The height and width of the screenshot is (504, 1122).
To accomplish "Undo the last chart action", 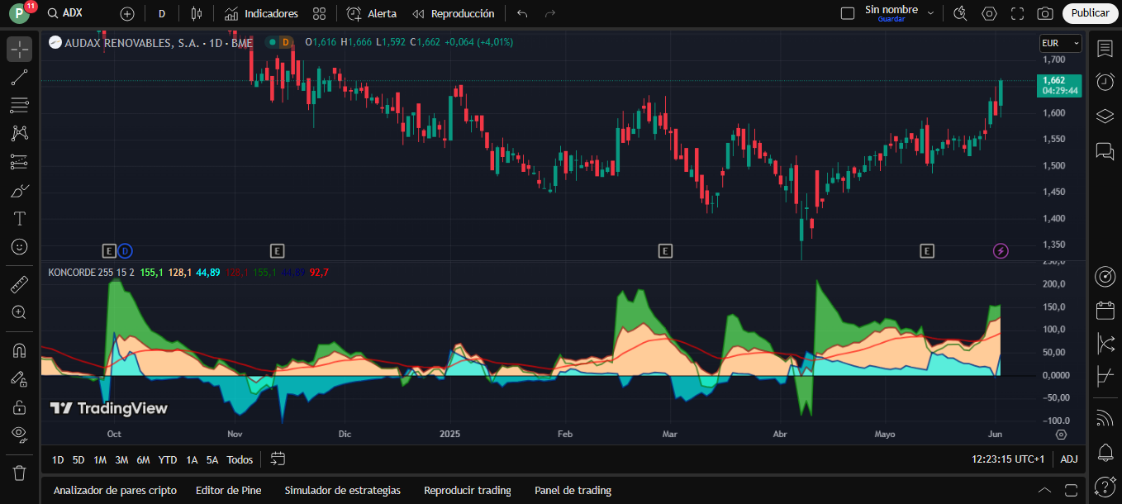I will click(x=521, y=13).
